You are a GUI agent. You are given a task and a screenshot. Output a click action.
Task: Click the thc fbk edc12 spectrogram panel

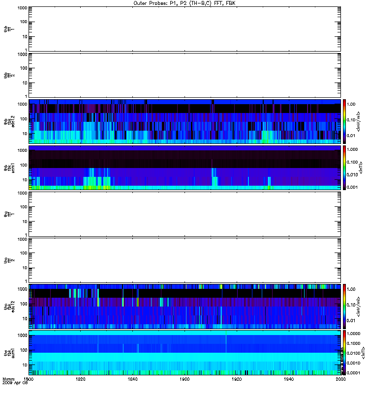185,306
